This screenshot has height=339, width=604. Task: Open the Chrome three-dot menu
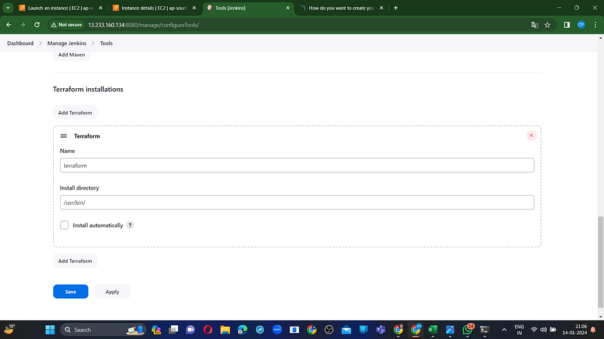click(595, 25)
